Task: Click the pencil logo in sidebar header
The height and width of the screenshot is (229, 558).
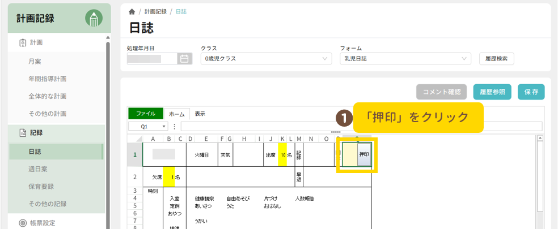Action: point(94,18)
